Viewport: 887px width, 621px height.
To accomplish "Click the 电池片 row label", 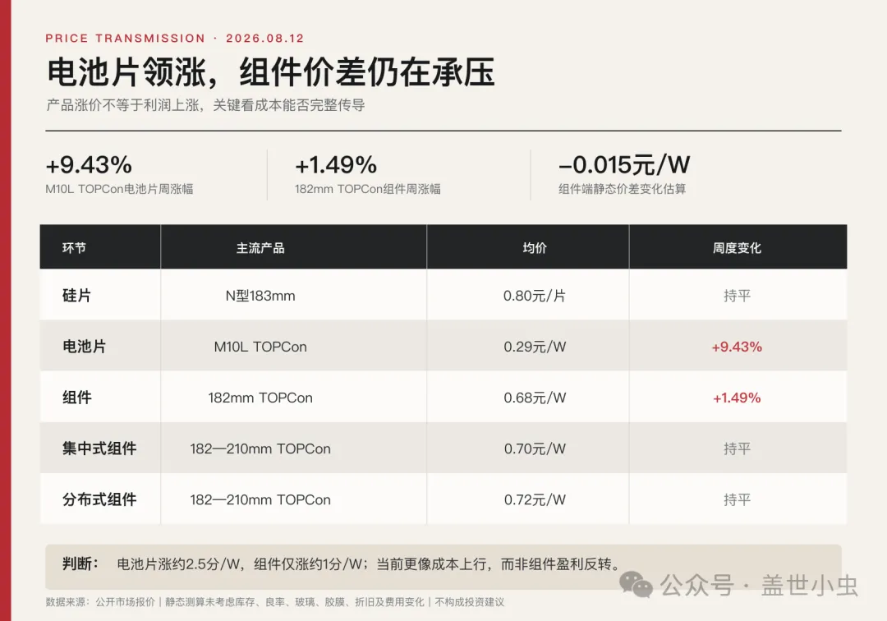I will tap(85, 346).
